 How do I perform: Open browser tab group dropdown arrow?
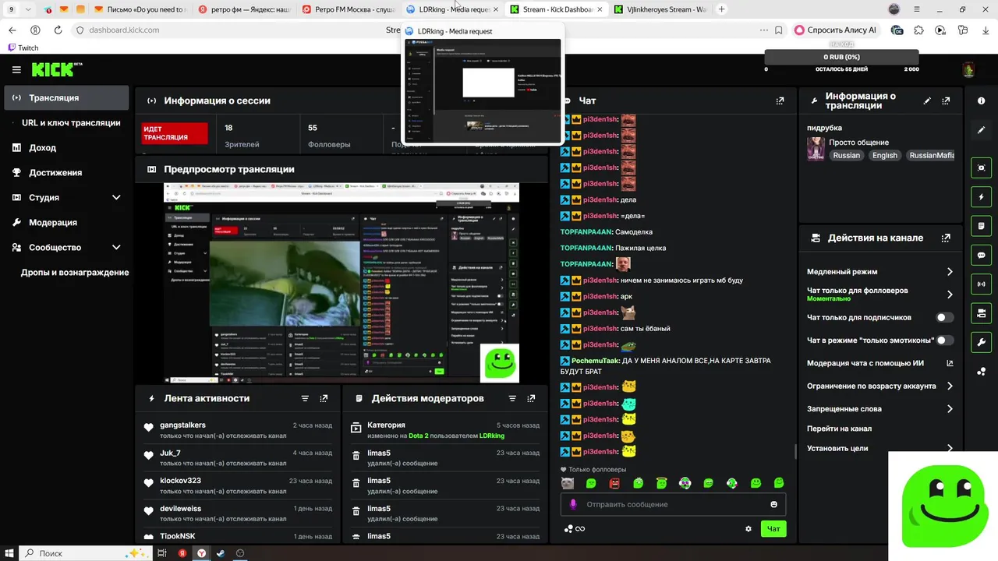[29, 9]
